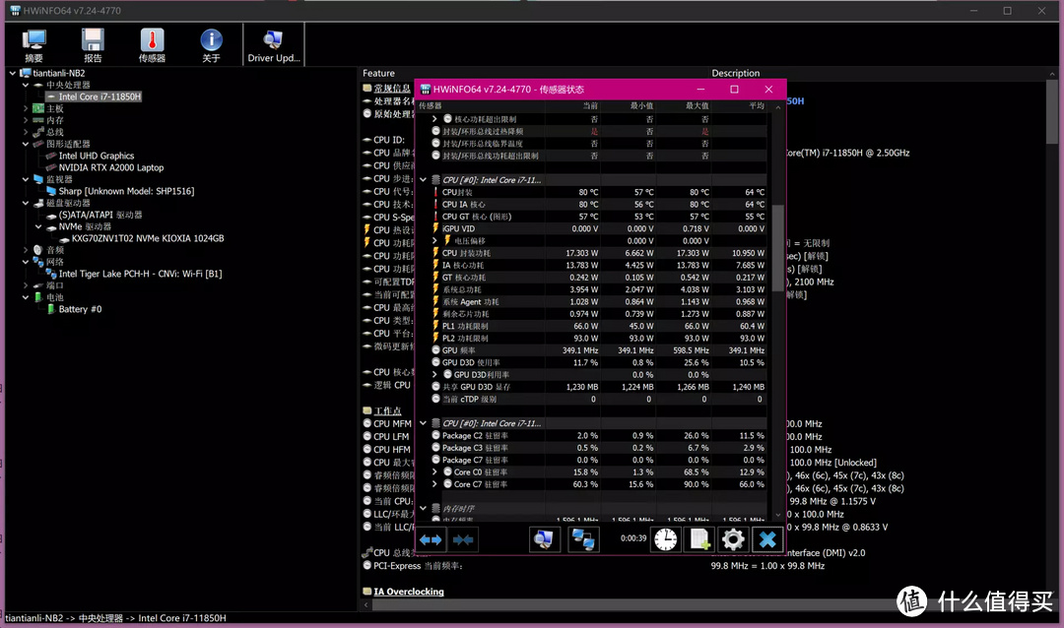Expand the GPU D3D利用率 sensor row
This screenshot has height=628, width=1064.
435,374
